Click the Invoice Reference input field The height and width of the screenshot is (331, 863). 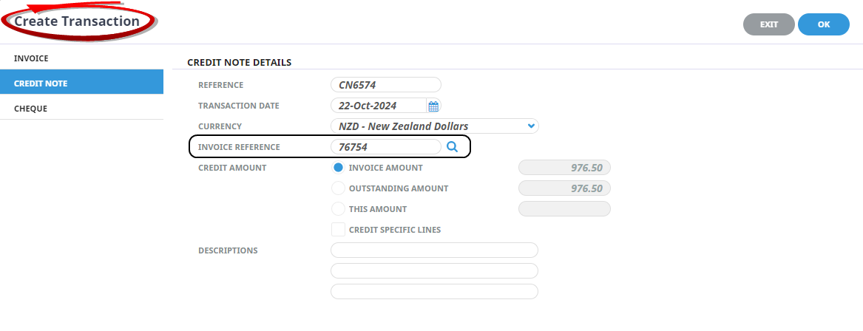[x=386, y=147]
